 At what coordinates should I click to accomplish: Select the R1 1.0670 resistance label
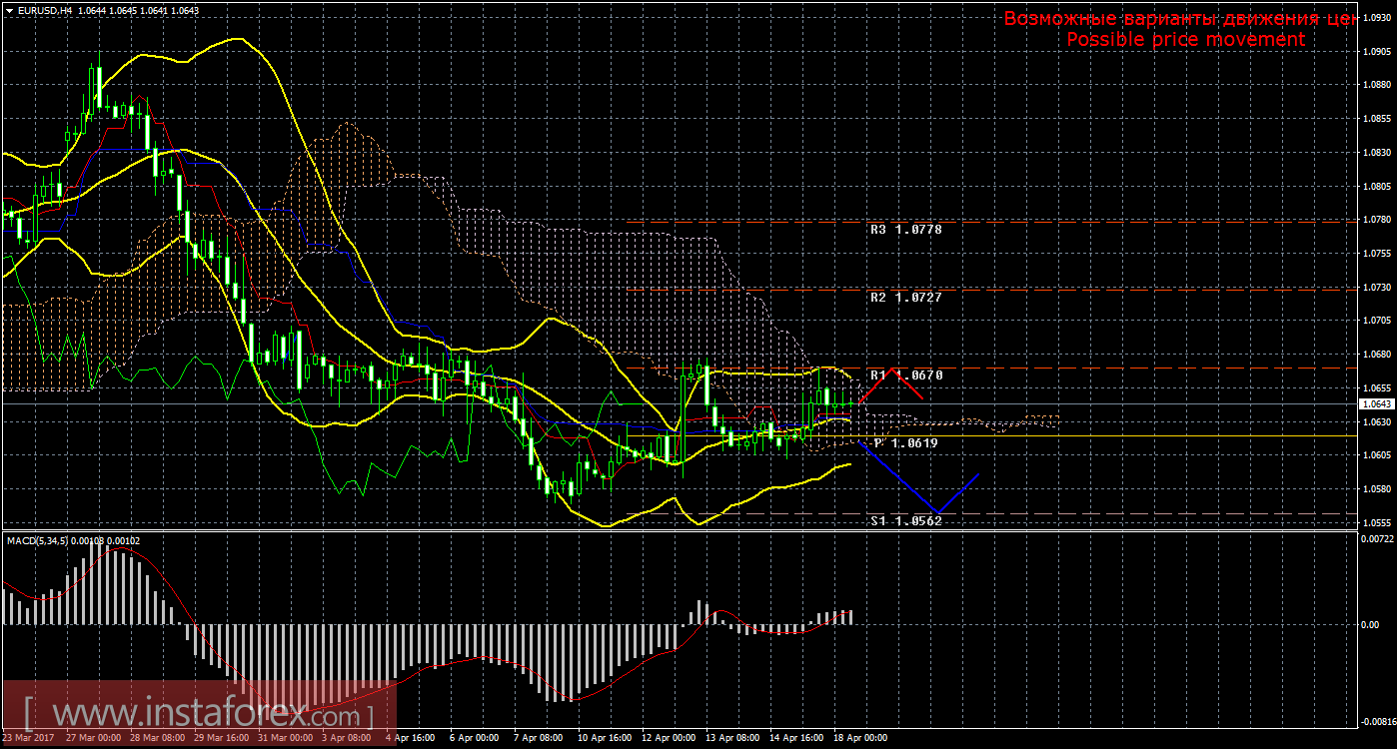(x=905, y=375)
